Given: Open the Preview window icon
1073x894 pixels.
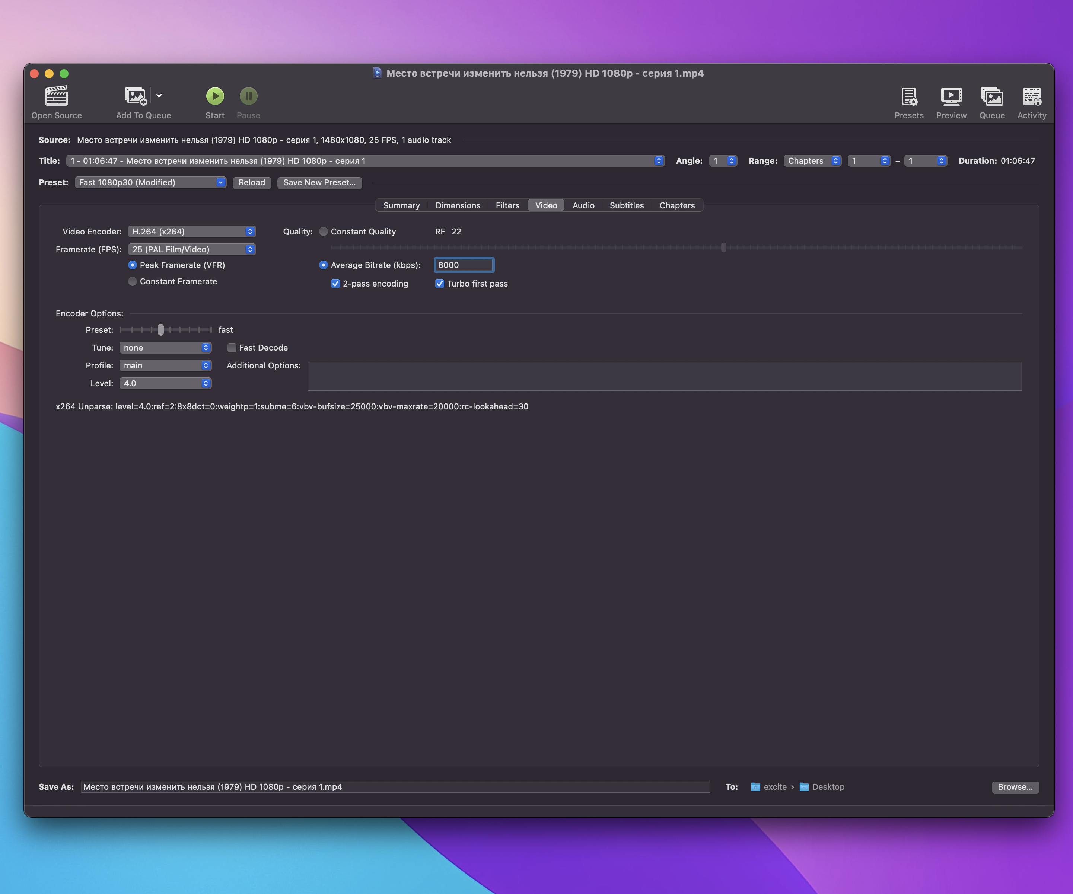Looking at the screenshot, I should (x=951, y=96).
